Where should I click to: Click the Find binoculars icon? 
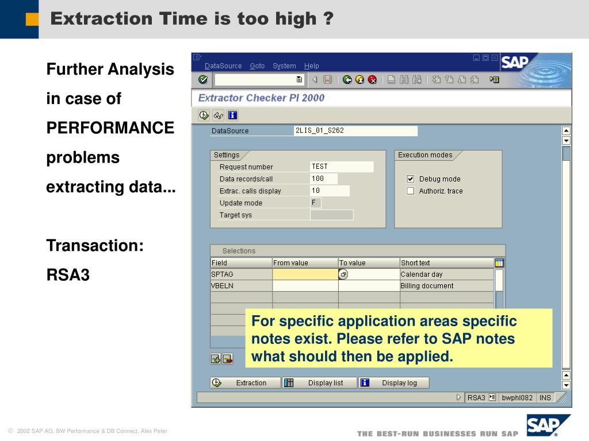[x=404, y=79]
